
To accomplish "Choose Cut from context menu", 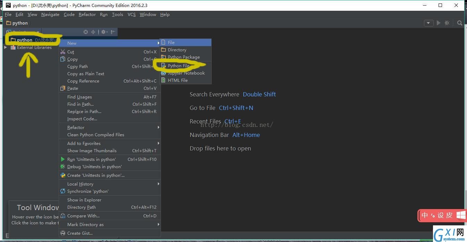I will coord(110,52).
